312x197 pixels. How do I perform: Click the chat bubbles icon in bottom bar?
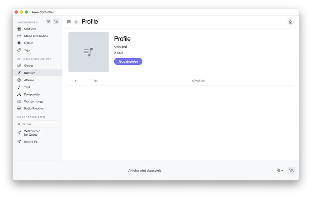tap(291, 170)
